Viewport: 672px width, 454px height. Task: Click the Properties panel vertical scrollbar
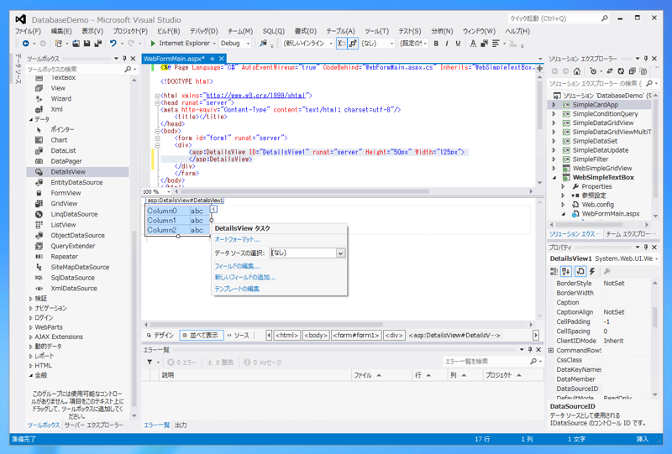[x=655, y=317]
